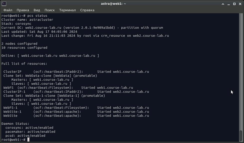244x143 pixels.
Task: Click the 'Full list of resources:' heading
Action: [24, 63]
